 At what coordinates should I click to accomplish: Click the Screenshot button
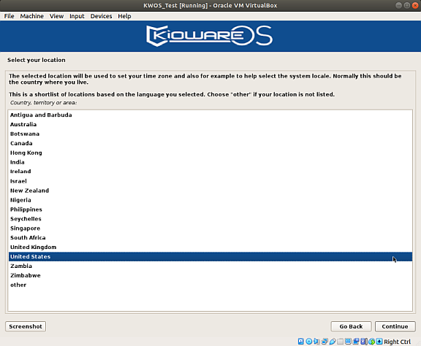[x=26, y=326]
